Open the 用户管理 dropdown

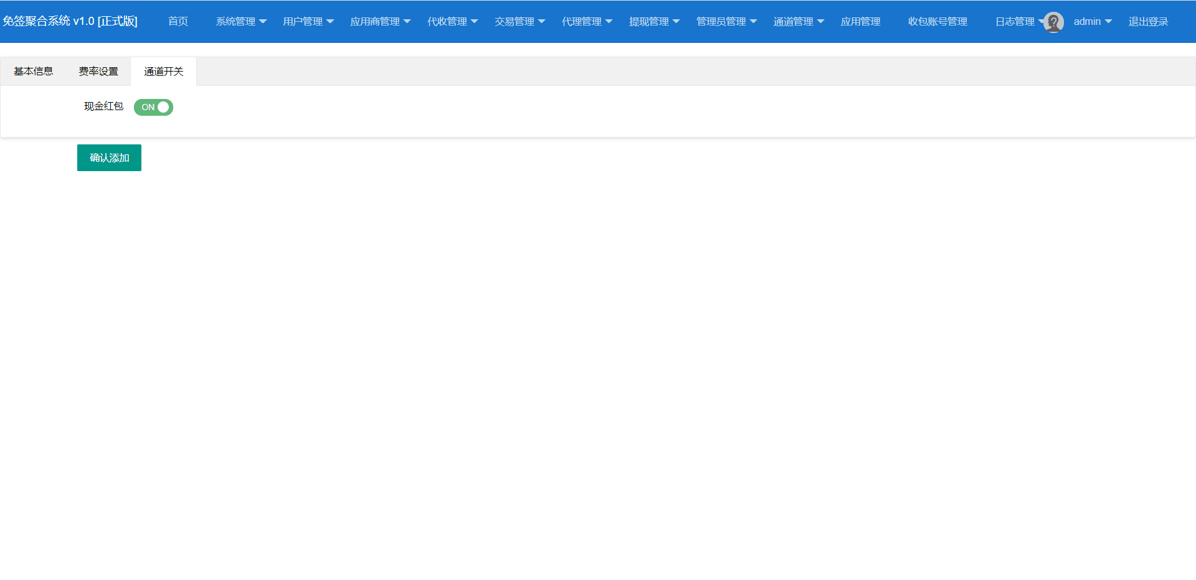coord(308,21)
